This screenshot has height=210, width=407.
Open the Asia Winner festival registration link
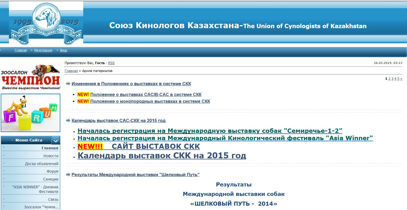pos(225,138)
